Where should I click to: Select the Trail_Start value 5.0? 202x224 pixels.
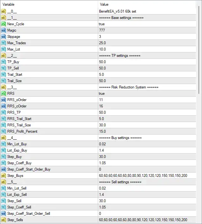tap(102, 75)
